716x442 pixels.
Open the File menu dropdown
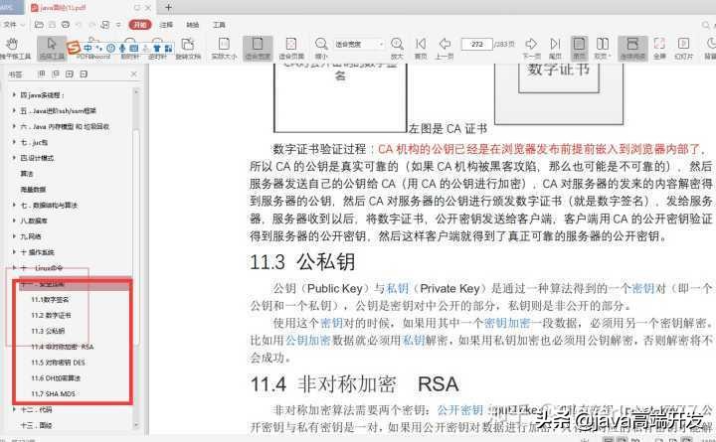(12, 25)
